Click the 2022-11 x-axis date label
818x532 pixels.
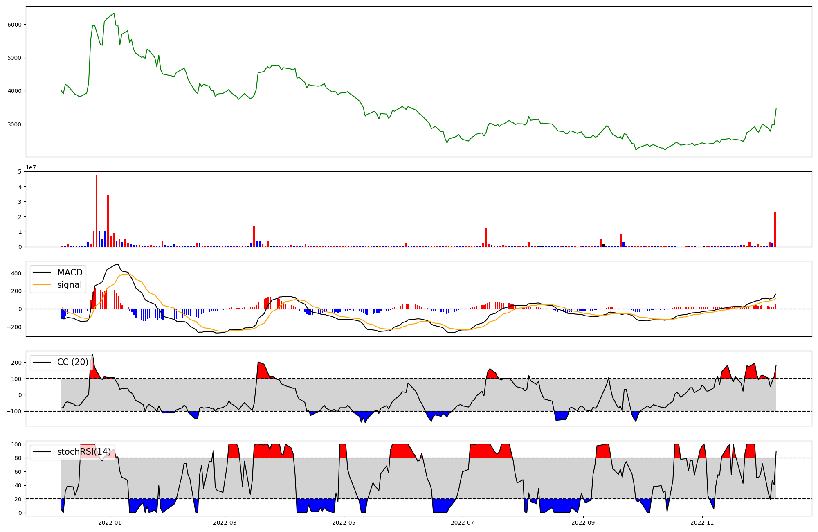(x=702, y=523)
